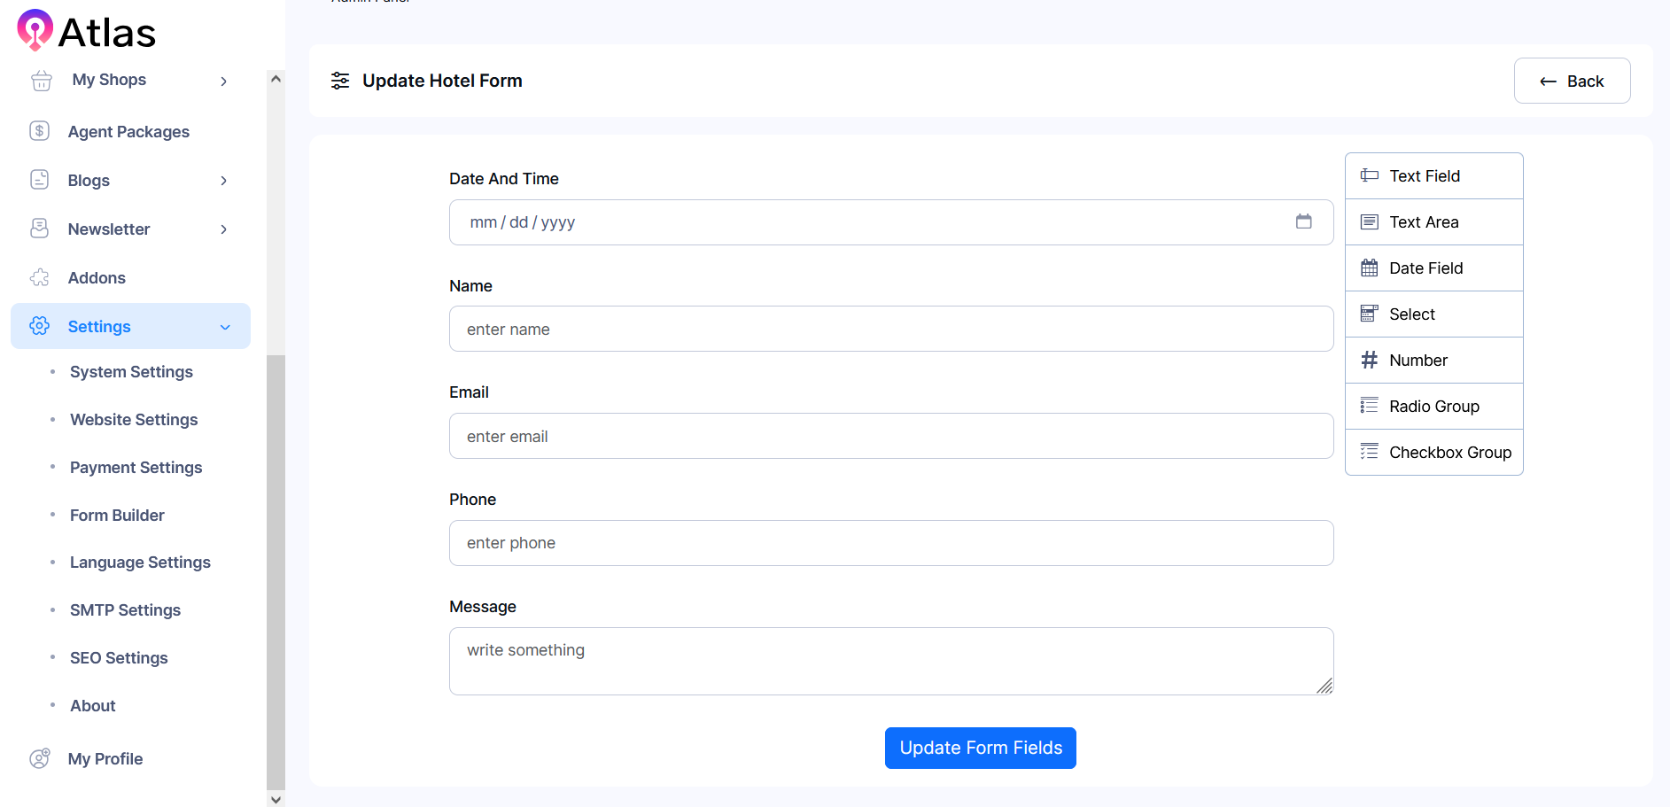This screenshot has width=1670, height=807.
Task: Click the Number hash icon
Action: click(1370, 360)
